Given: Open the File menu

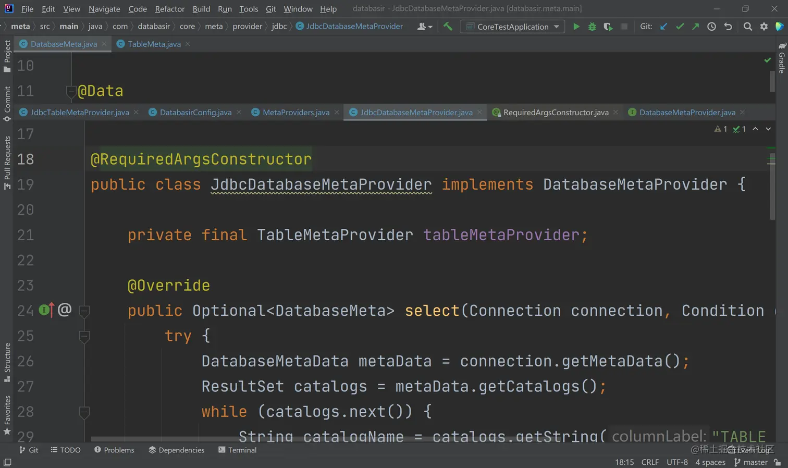Looking at the screenshot, I should (27, 9).
